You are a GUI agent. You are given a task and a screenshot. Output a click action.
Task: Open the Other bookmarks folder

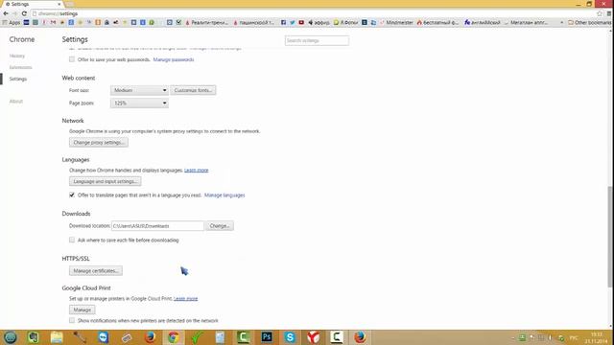click(589, 23)
